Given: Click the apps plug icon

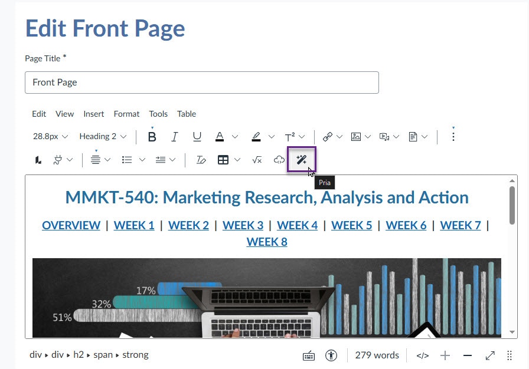Looking at the screenshot, I should coord(58,160).
